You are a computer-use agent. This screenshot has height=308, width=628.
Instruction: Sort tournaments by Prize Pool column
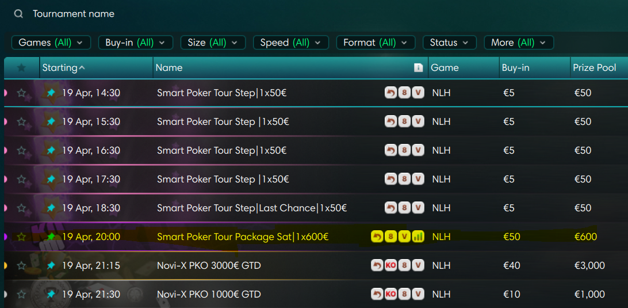point(594,68)
